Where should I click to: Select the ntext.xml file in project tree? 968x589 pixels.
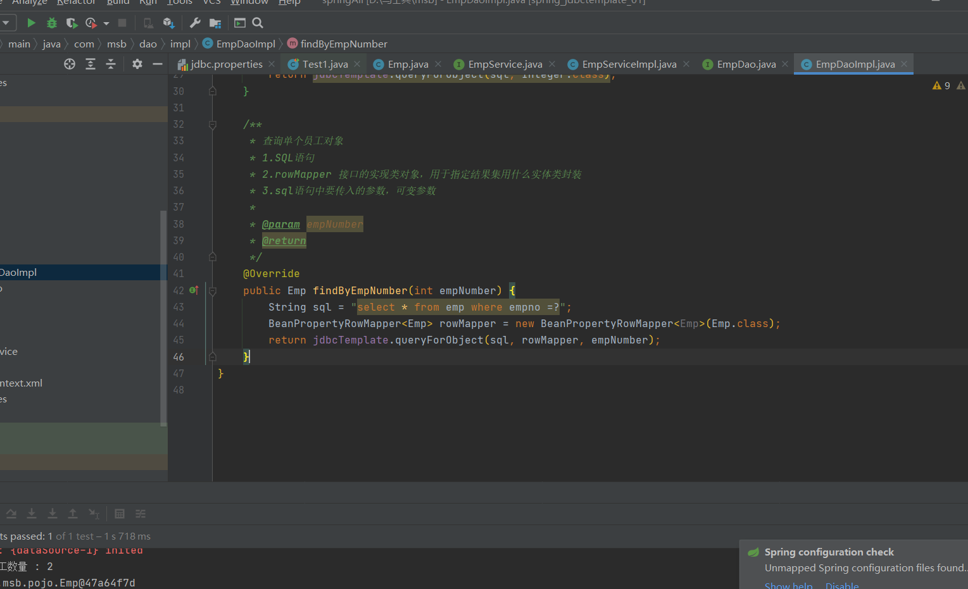(x=21, y=383)
